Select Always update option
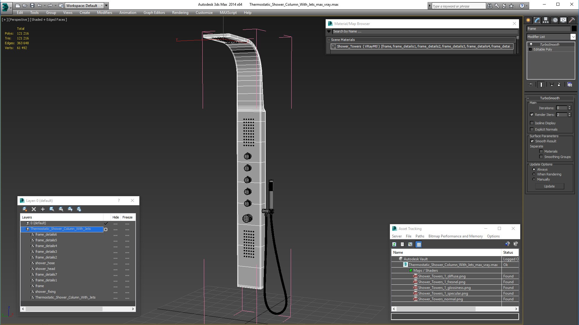 [x=534, y=169]
